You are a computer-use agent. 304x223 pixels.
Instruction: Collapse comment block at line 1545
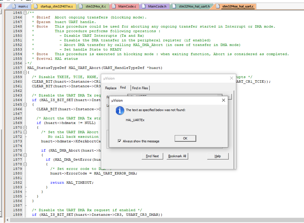[x=25, y=13]
